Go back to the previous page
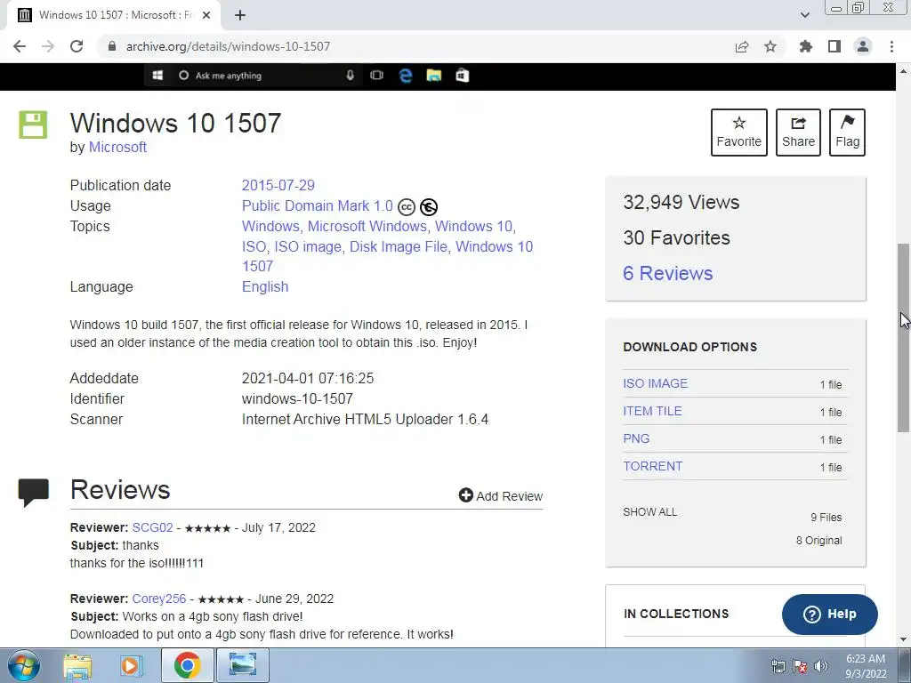Screen dimensions: 911x683 pyautogui.click(x=20, y=46)
